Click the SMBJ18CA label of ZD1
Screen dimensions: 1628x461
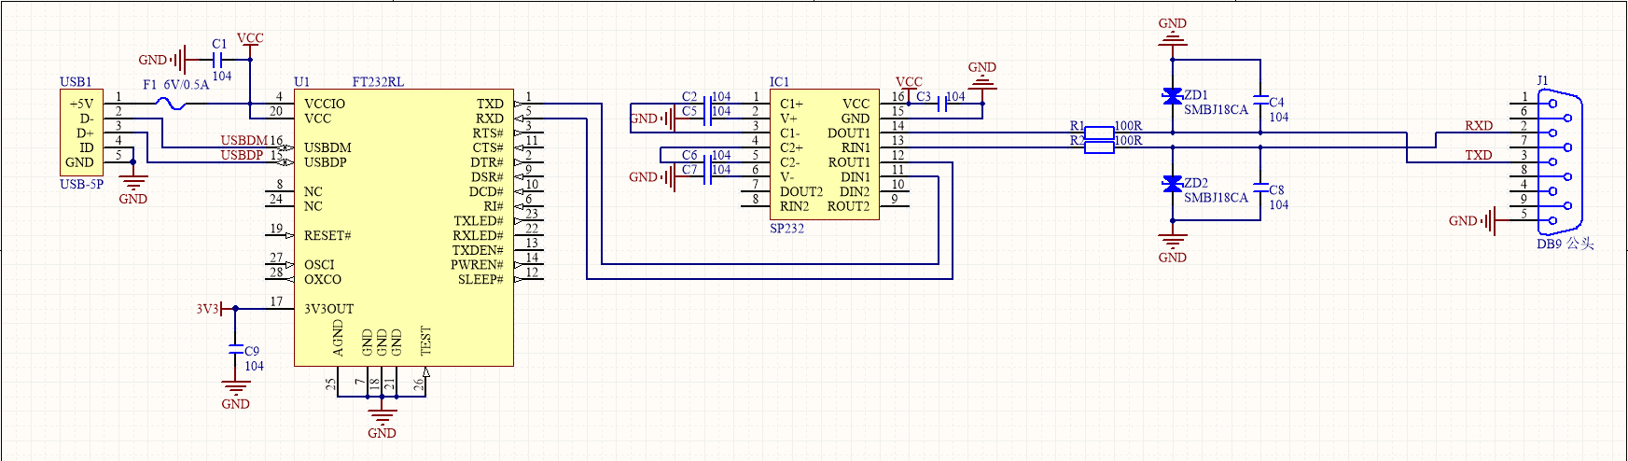(1216, 110)
